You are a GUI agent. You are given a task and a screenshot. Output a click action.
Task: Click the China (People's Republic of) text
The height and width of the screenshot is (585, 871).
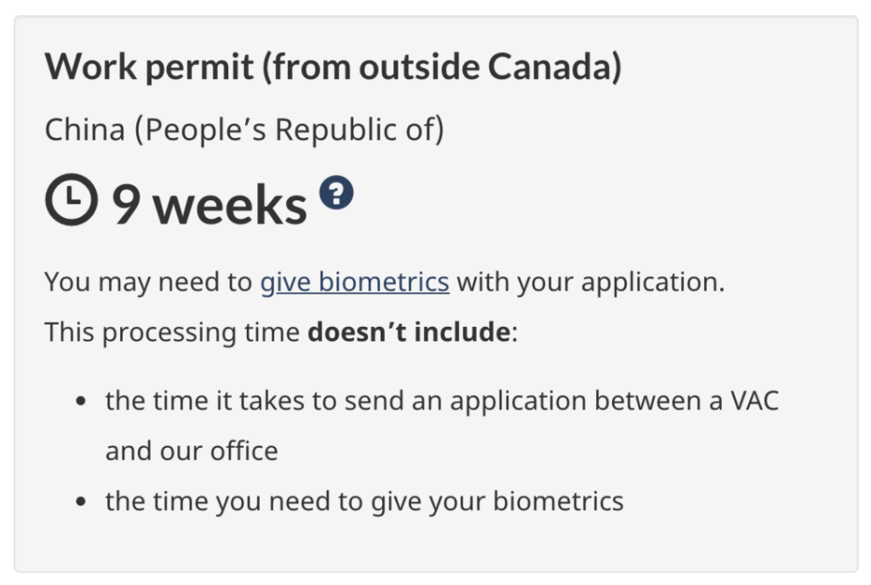[x=244, y=130]
